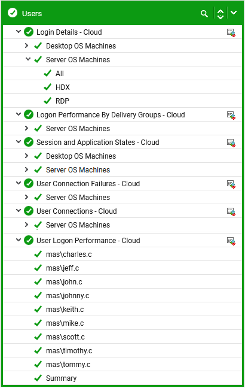Select the HDX tree item
Viewport: 245px width, 388px height.
point(63,87)
